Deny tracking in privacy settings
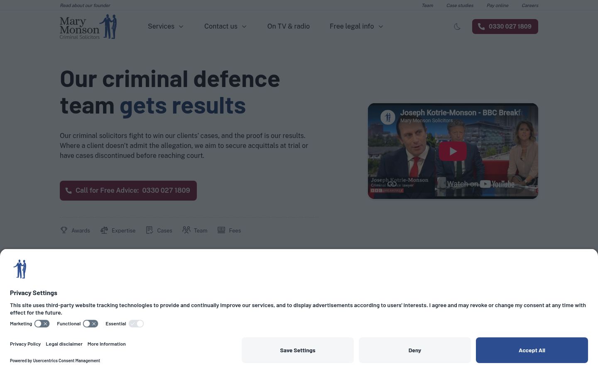 [415, 350]
